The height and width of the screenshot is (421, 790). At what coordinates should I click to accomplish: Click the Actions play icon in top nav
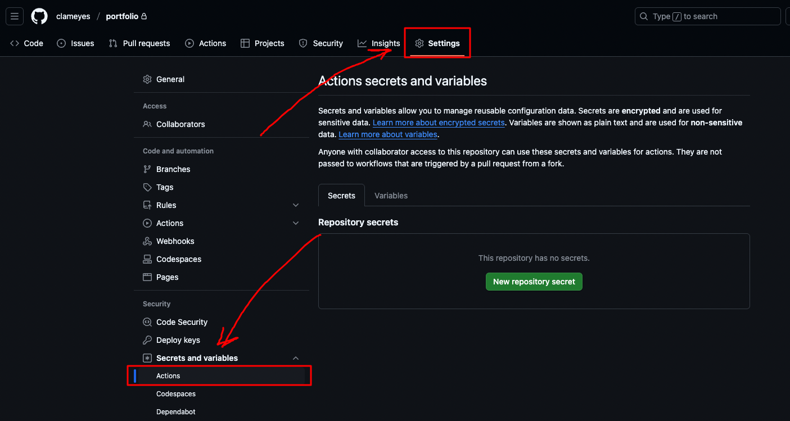pos(189,43)
